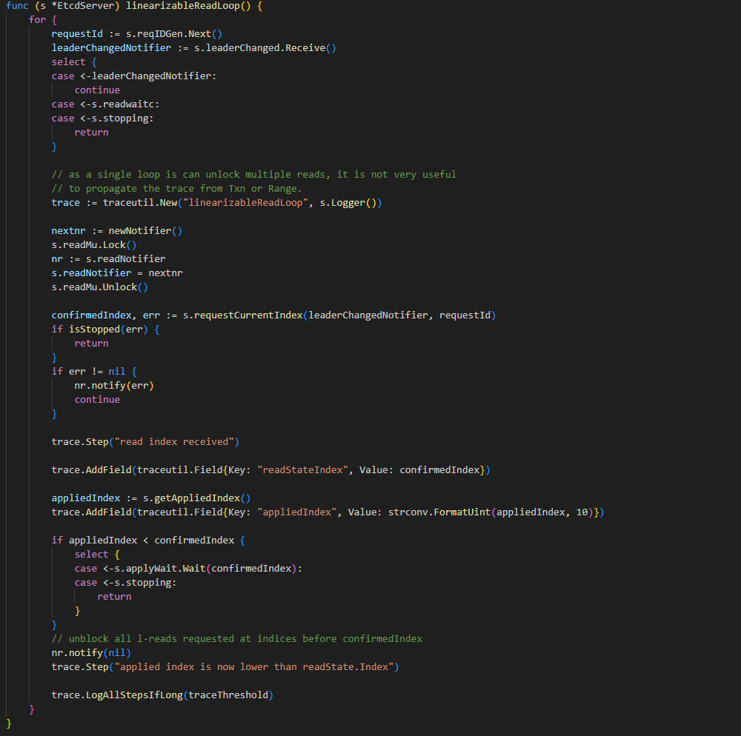
Task: Click the leaderChangedNotifier variable declaration
Action: pyautogui.click(x=112, y=48)
